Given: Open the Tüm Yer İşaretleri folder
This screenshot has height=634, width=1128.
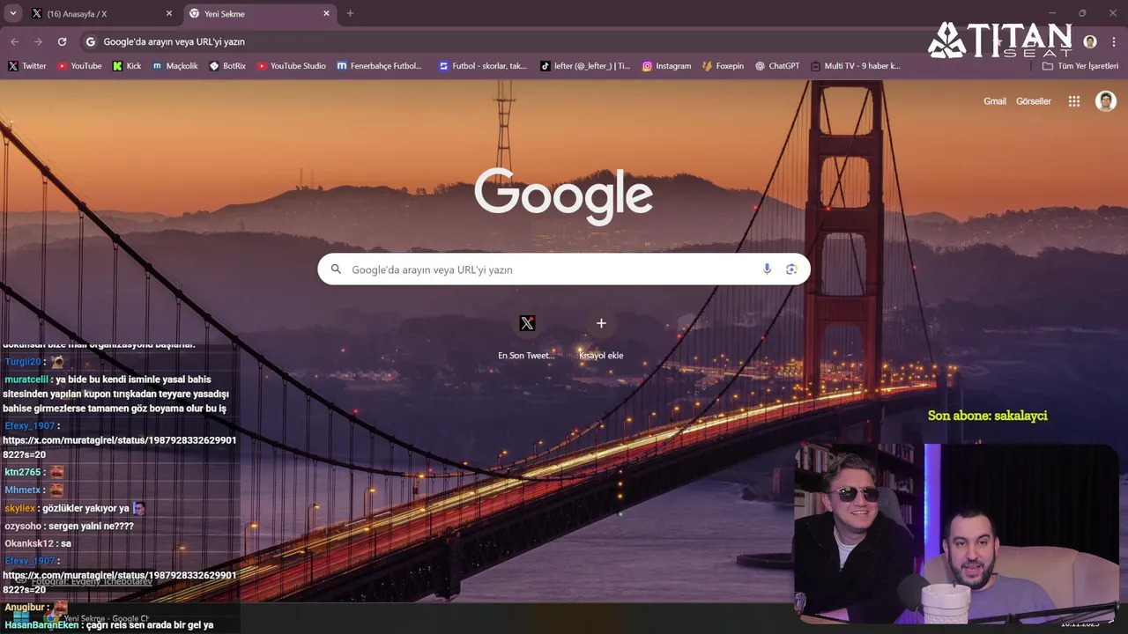Looking at the screenshot, I should click(1080, 66).
